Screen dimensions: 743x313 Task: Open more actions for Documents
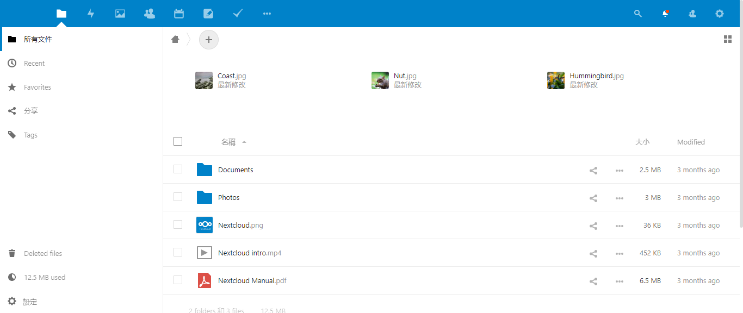click(620, 170)
